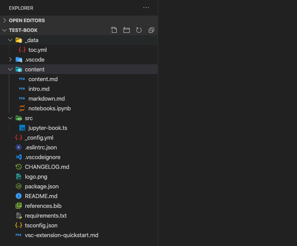Click the ESLint icon beside .eslintrc.json

[19, 147]
